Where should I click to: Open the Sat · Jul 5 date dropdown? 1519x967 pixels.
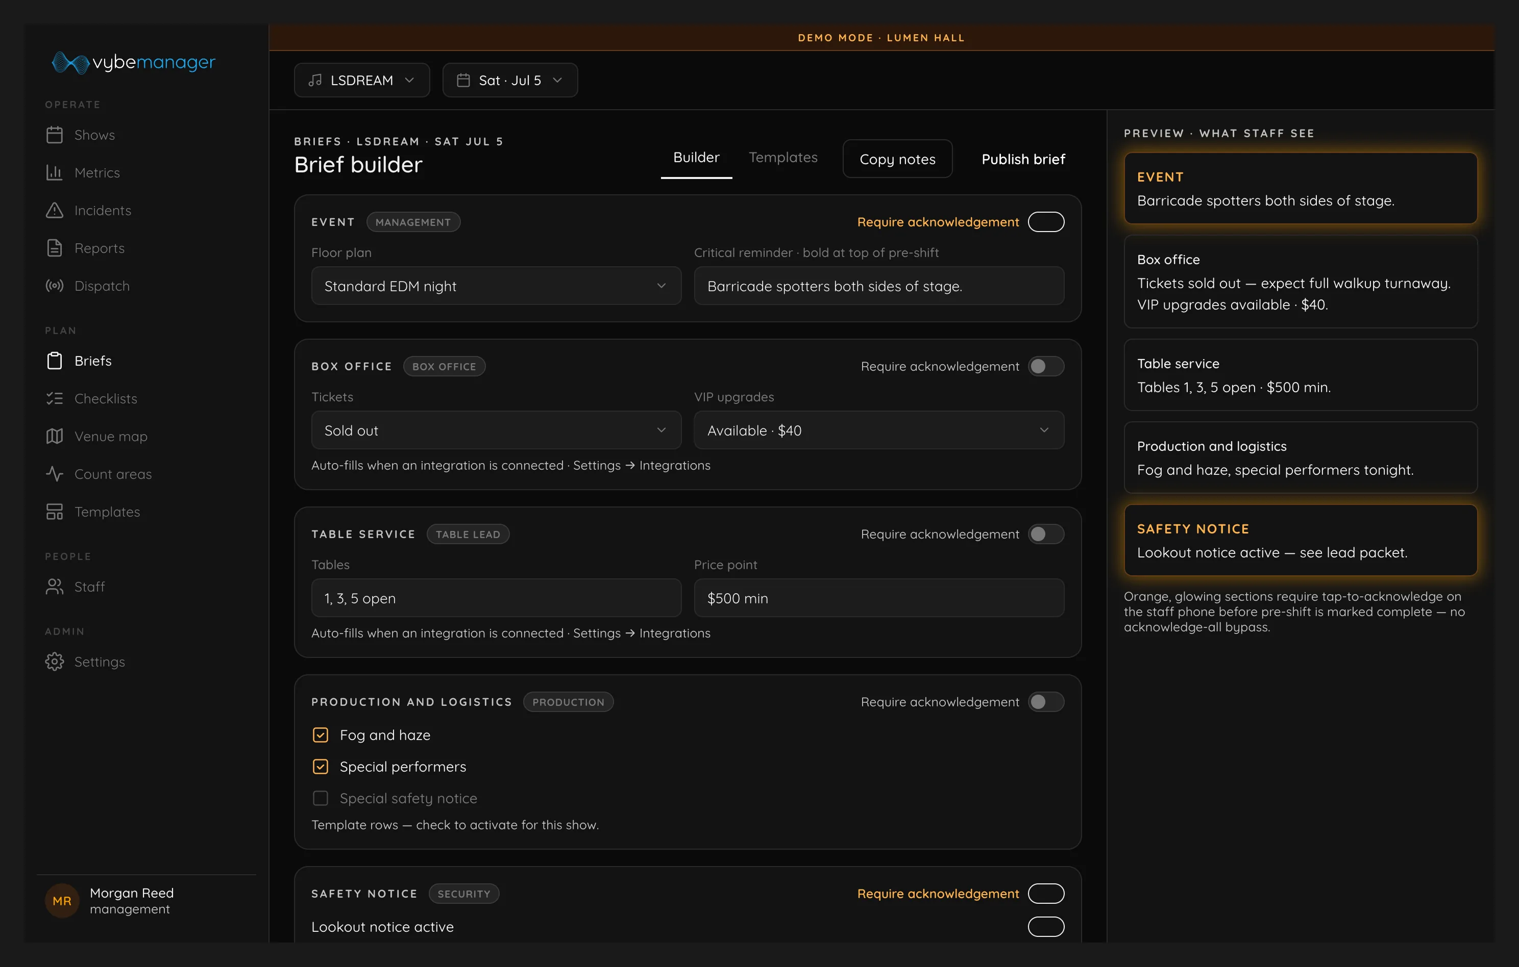point(510,80)
